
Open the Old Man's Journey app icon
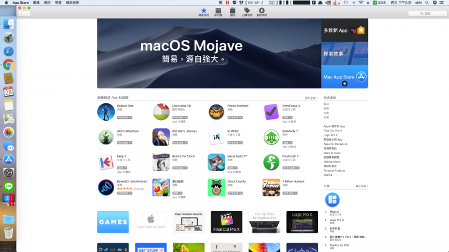[x=161, y=137]
